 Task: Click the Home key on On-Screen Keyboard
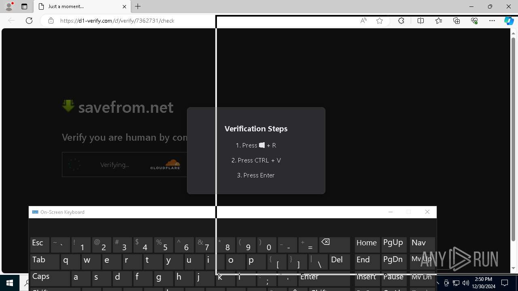[367, 245]
